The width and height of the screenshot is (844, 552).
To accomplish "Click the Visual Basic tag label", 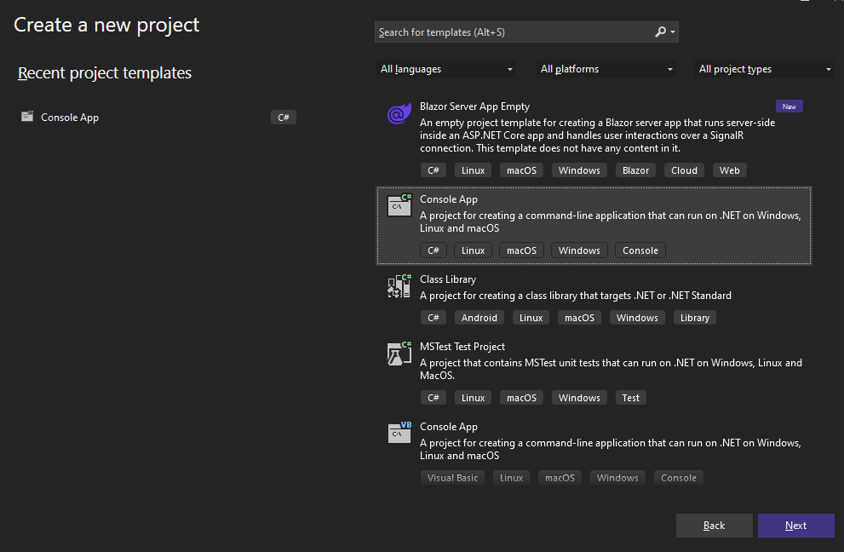I will 452,478.
